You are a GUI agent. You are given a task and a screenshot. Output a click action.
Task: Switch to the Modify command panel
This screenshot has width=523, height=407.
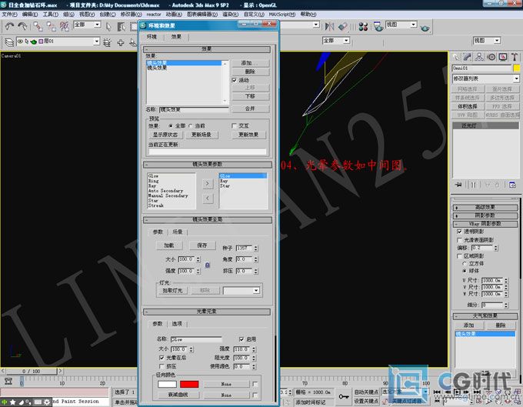468,57
